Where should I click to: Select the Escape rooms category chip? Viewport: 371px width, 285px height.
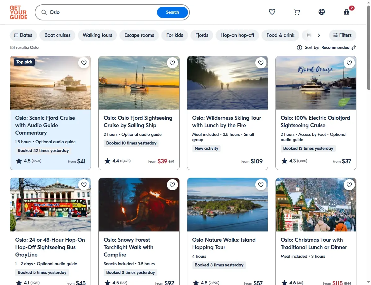(139, 35)
